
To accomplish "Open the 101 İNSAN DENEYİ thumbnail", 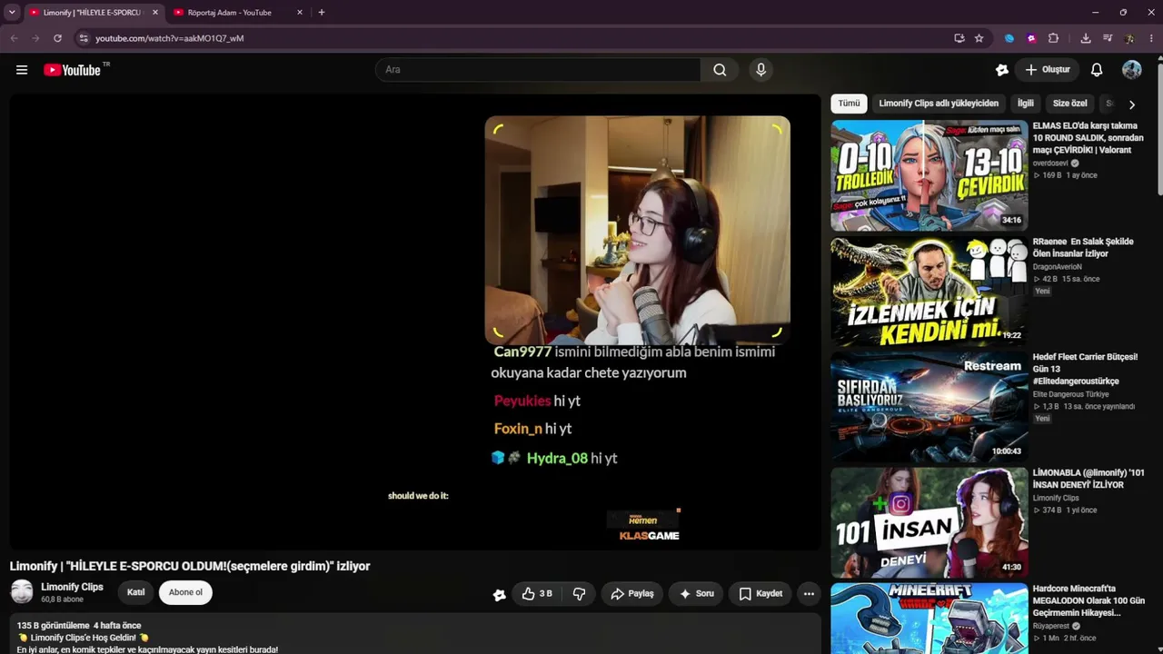I will pos(929,522).
